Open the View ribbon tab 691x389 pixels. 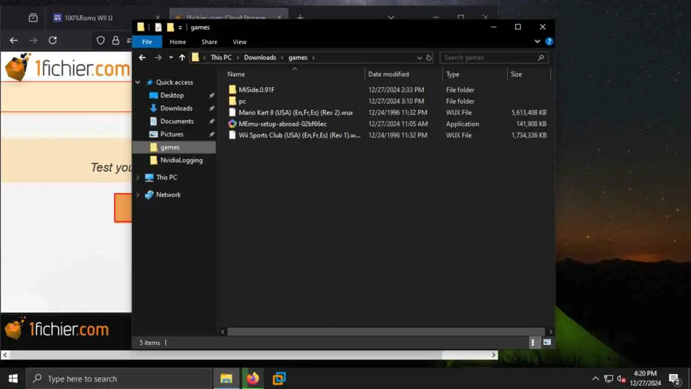click(x=240, y=42)
